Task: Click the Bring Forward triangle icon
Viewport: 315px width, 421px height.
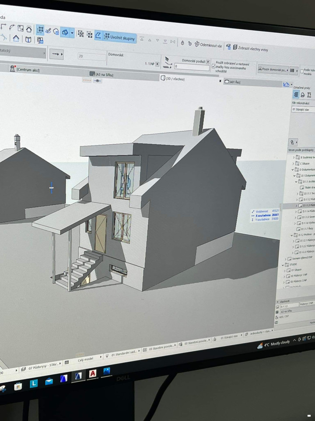Action: tap(150, 40)
